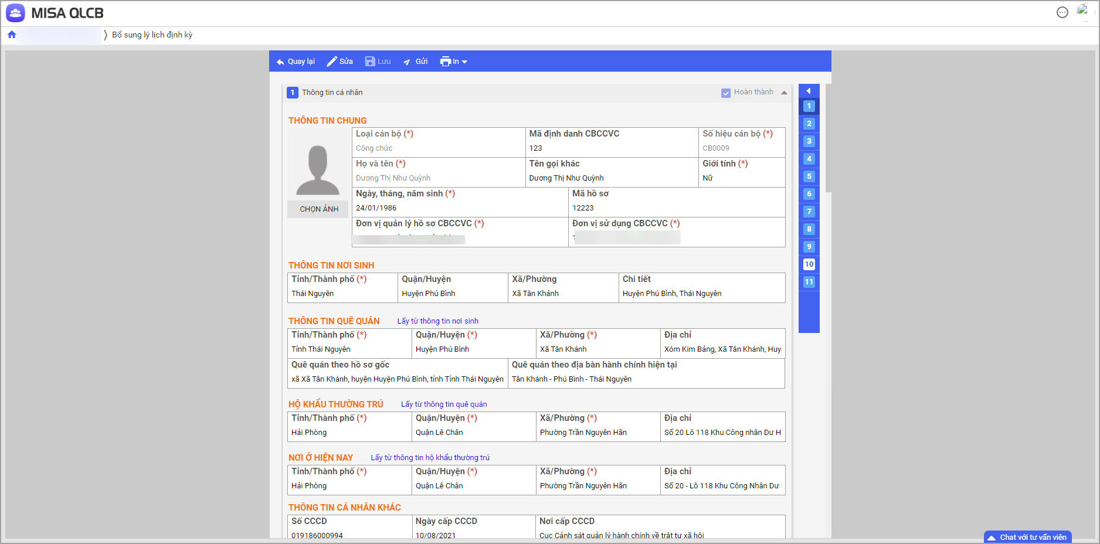The height and width of the screenshot is (544, 1100).
Task: Jump to section 2 in sidebar
Action: [x=809, y=124]
